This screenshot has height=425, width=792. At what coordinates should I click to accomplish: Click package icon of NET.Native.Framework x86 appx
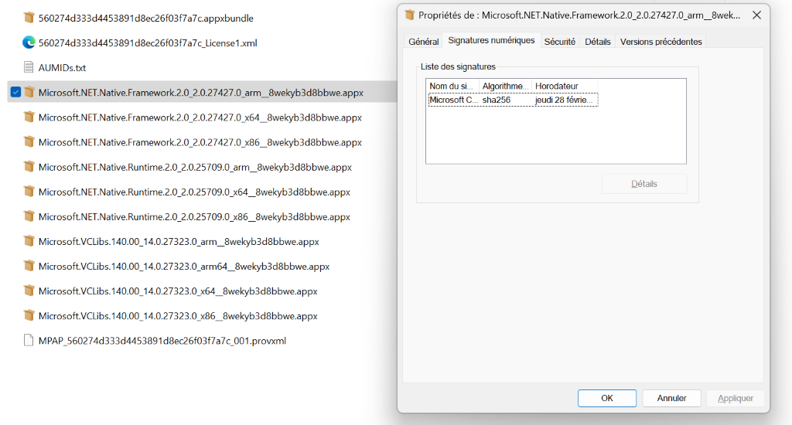tap(29, 142)
